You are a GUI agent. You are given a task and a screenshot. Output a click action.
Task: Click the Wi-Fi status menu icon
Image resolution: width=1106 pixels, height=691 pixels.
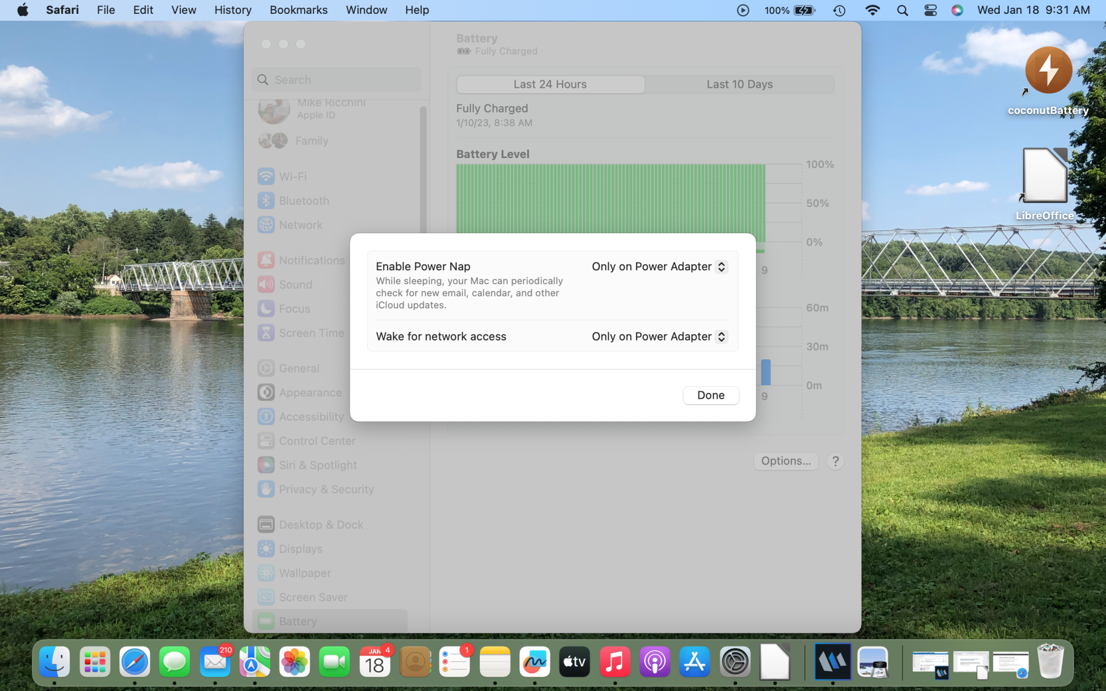[x=873, y=10]
